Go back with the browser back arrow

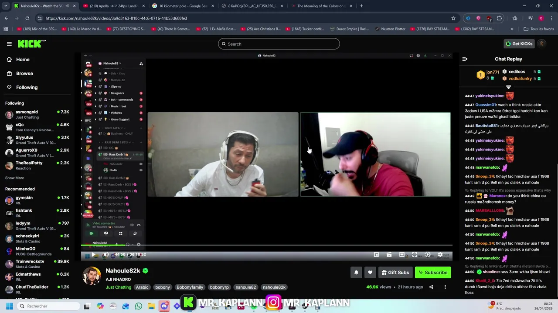6,18
